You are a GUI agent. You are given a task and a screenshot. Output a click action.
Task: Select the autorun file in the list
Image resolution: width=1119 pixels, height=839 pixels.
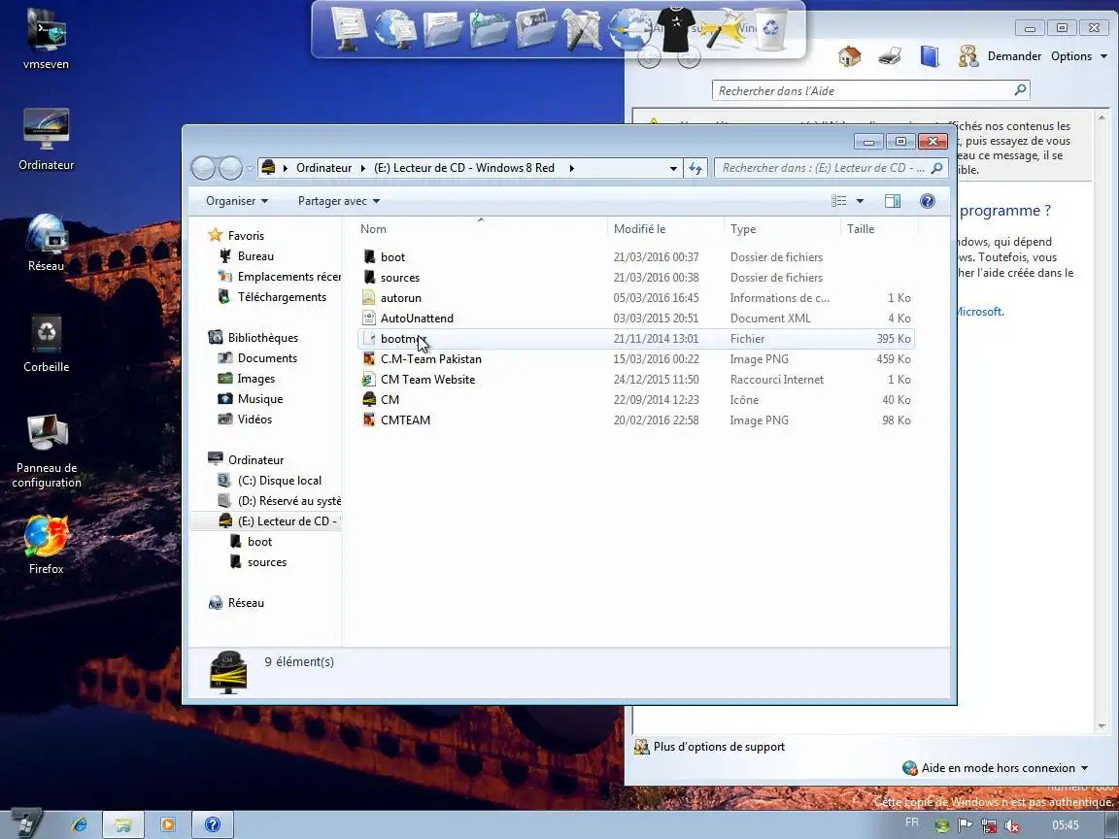coord(400,298)
